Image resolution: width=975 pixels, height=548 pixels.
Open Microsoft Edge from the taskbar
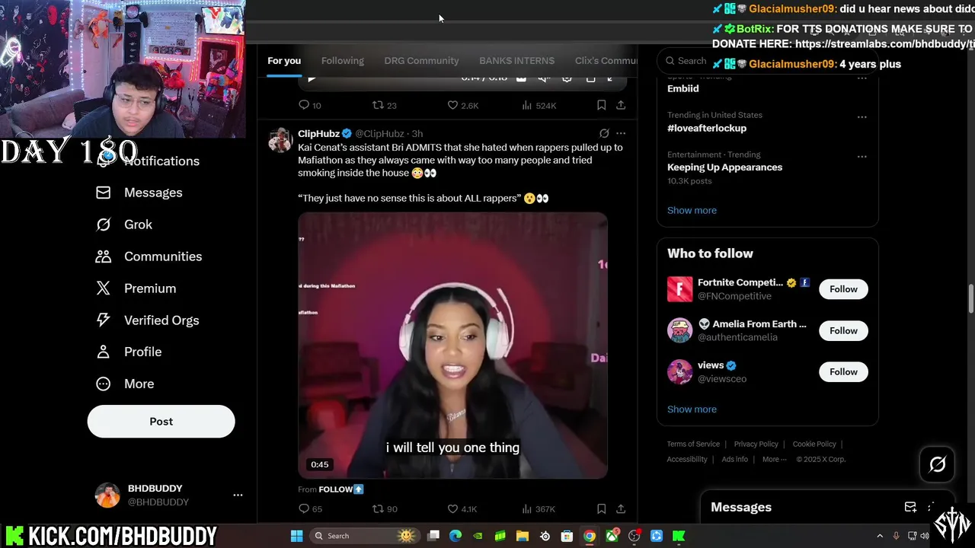pyautogui.click(x=456, y=536)
